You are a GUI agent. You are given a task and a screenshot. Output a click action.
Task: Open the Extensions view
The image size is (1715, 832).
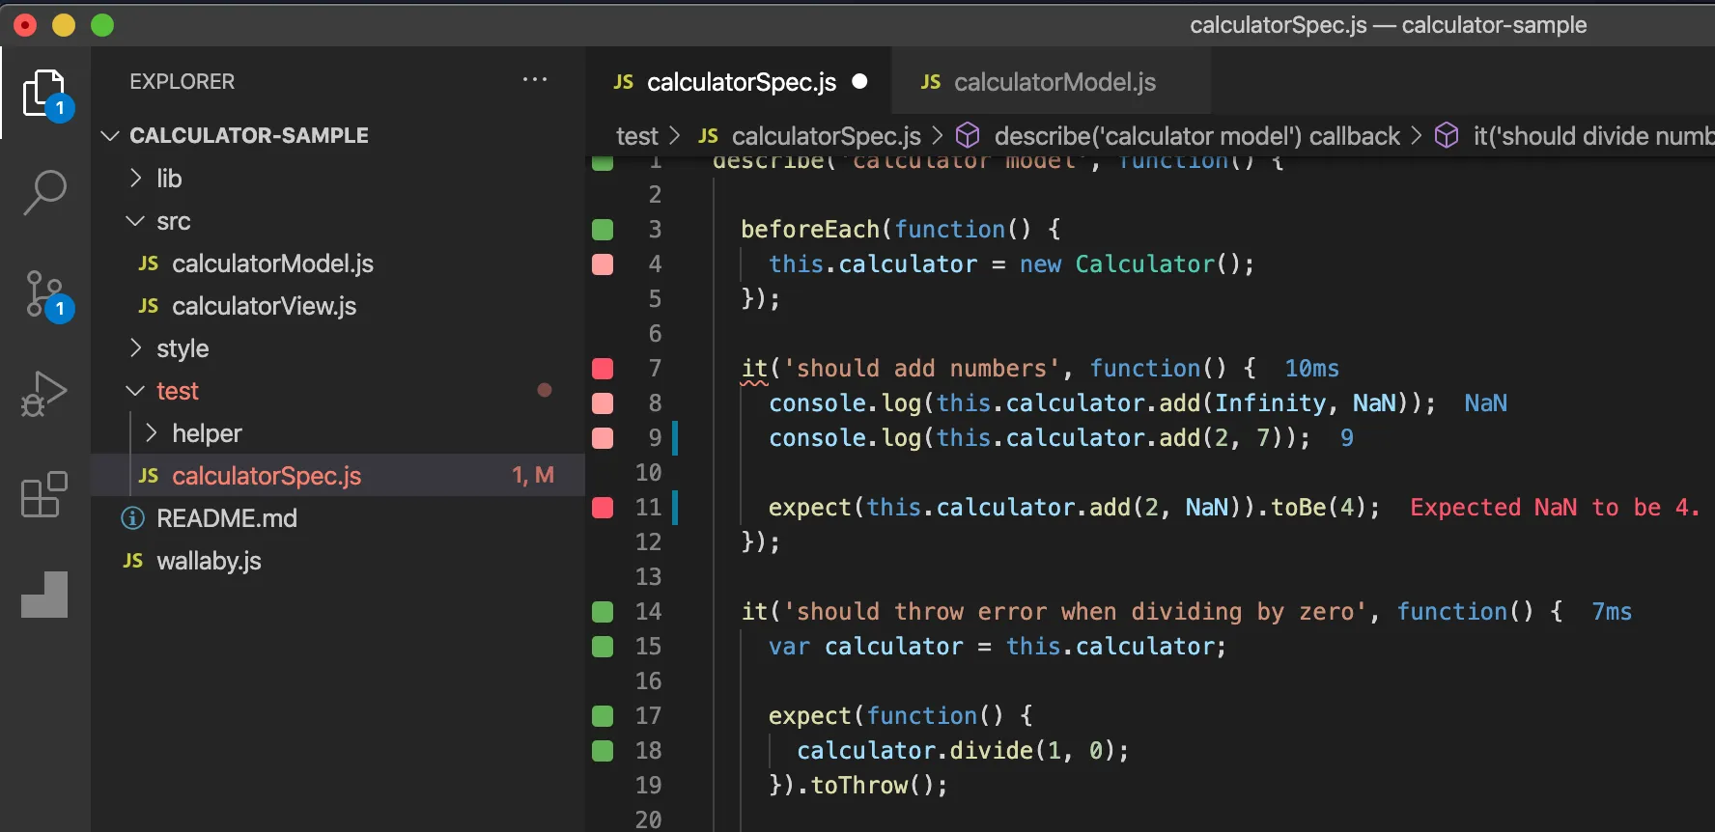point(44,494)
